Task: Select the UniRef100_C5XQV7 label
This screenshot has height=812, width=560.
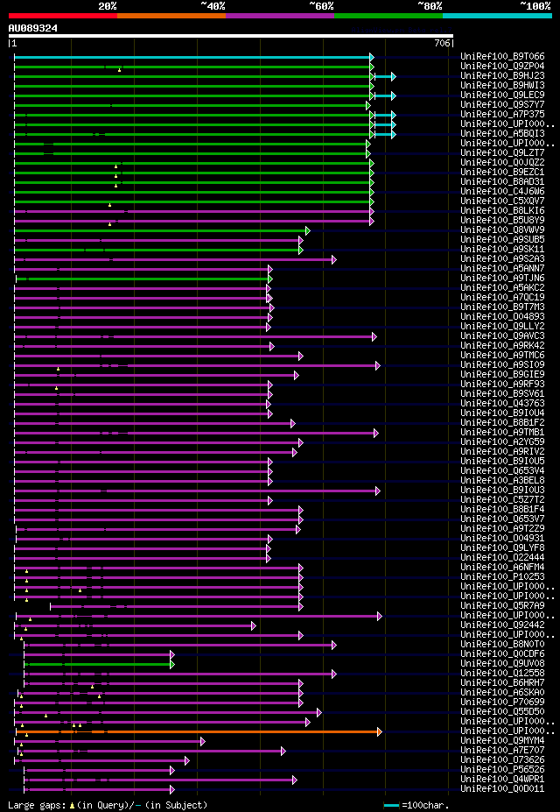Action: 502,201
